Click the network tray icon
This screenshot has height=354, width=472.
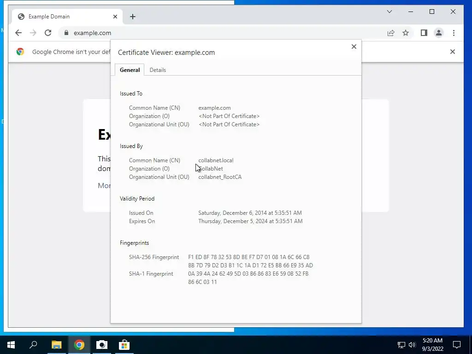(401, 345)
